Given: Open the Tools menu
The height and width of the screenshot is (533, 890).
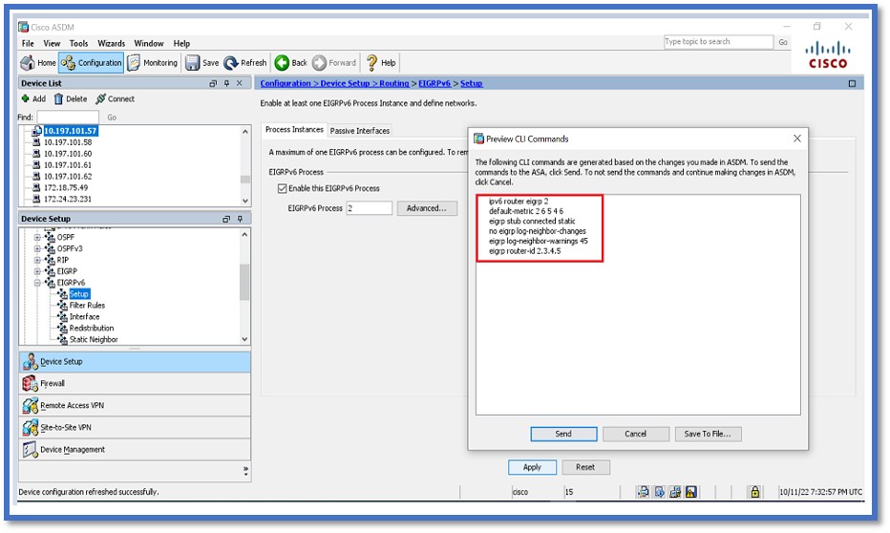Looking at the screenshot, I should tap(79, 43).
